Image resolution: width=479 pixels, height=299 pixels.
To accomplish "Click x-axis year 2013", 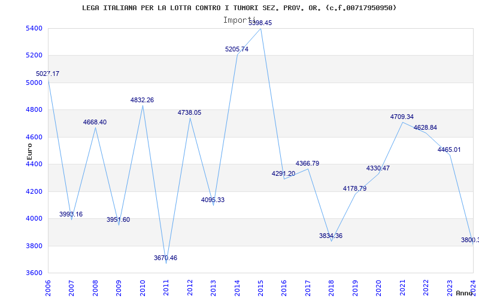I will pyautogui.click(x=214, y=288).
